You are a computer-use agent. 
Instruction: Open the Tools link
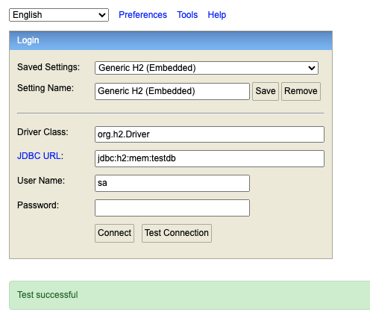187,15
